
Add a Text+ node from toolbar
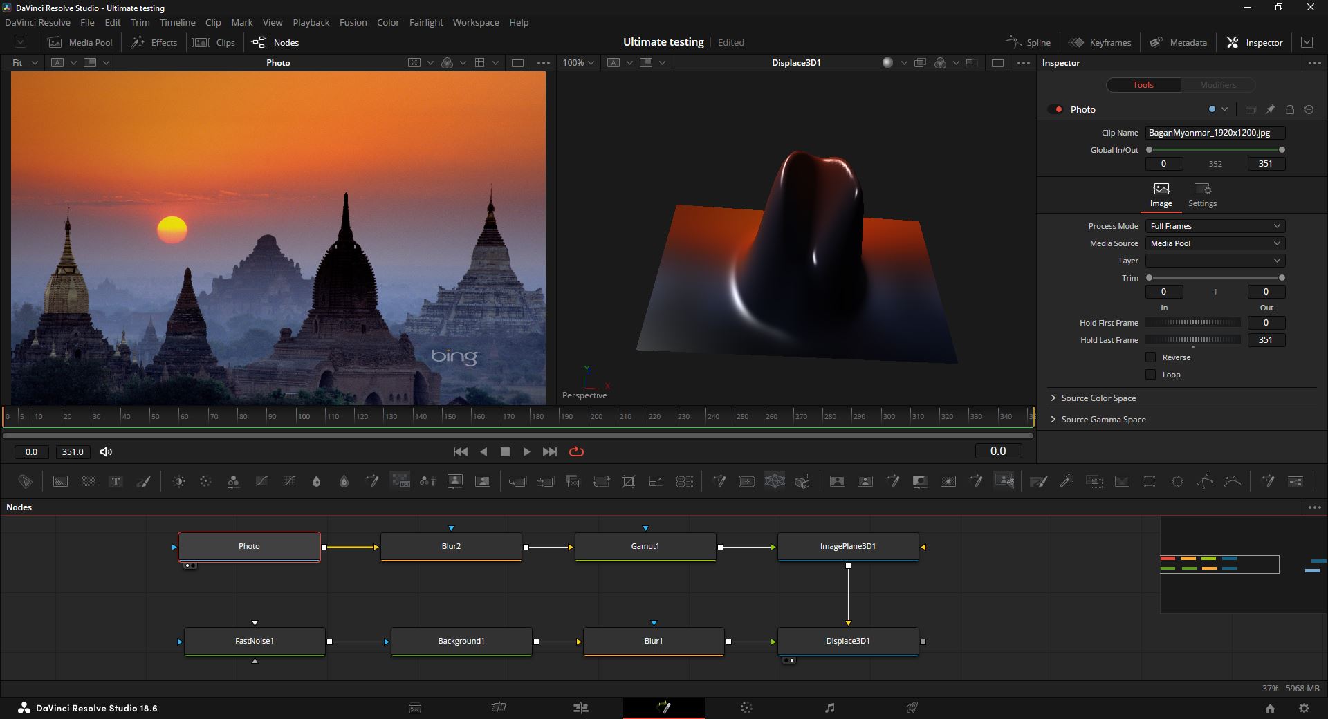click(116, 481)
